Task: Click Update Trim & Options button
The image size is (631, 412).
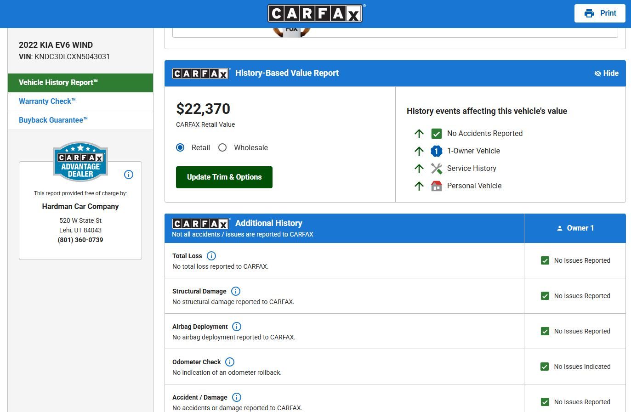Action: [x=224, y=177]
